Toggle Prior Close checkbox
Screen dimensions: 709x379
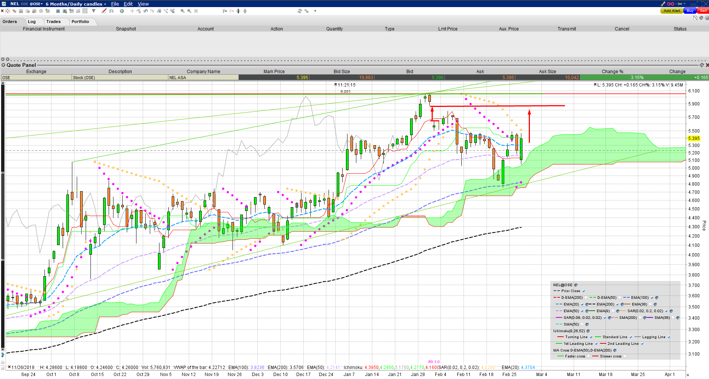coord(584,291)
